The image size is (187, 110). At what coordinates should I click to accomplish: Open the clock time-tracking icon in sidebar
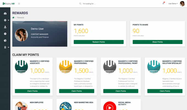click(5, 34)
